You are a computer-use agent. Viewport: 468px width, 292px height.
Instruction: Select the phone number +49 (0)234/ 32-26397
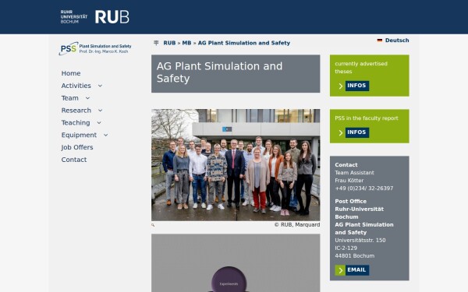(x=363, y=188)
